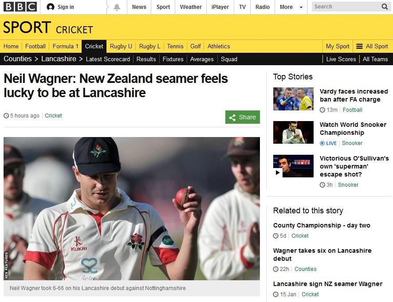Open notifications bell icon
Viewport: 393px width, 302px height.
pos(117,7)
